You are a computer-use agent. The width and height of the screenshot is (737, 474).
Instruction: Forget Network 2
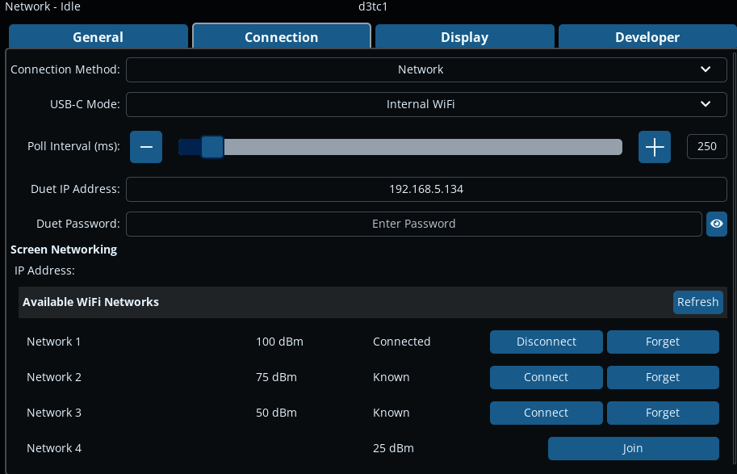[x=662, y=377]
